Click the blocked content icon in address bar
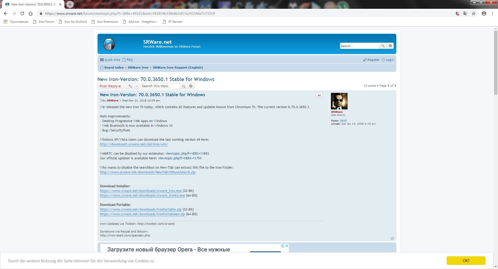Viewport: 498px width, 269px height. pos(457,13)
